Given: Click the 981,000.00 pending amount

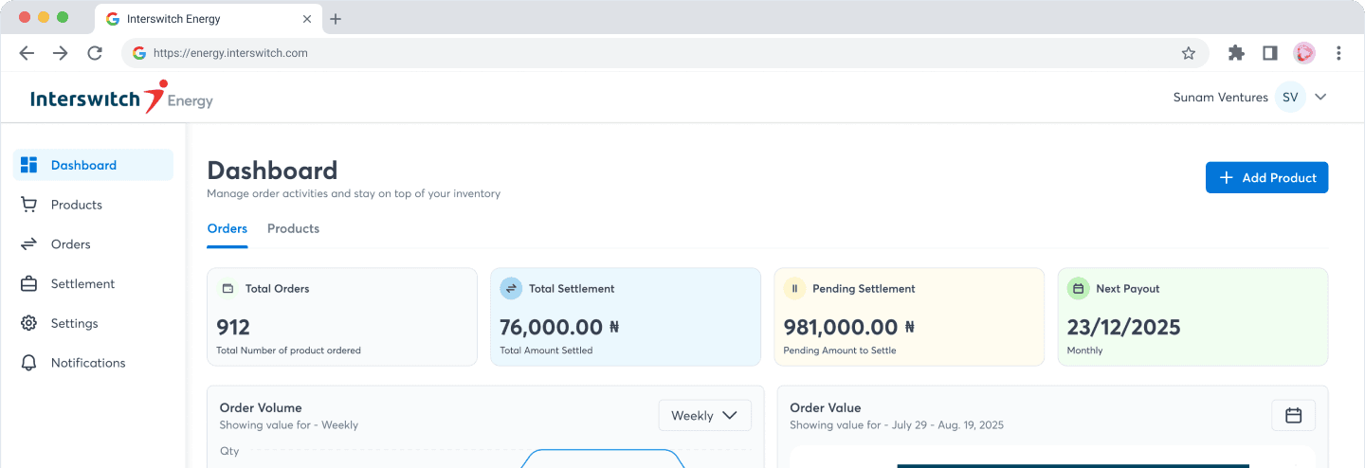Looking at the screenshot, I should [x=841, y=328].
